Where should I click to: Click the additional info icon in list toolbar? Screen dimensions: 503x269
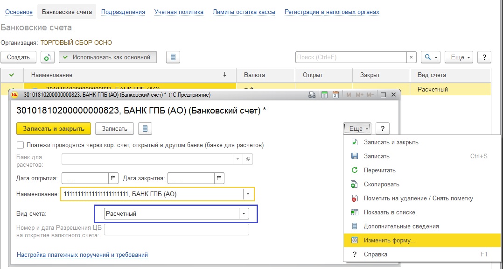coord(173,57)
